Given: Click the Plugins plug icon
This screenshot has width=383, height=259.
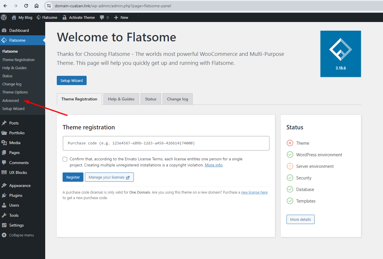Looking at the screenshot, I should coord(4,195).
